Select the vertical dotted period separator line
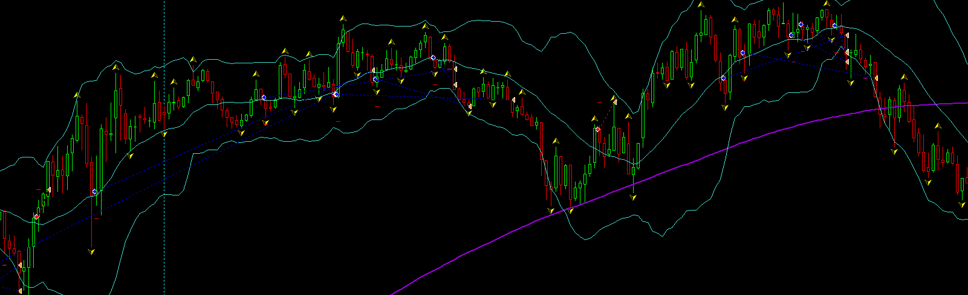This screenshot has height=295, width=968. point(164,147)
